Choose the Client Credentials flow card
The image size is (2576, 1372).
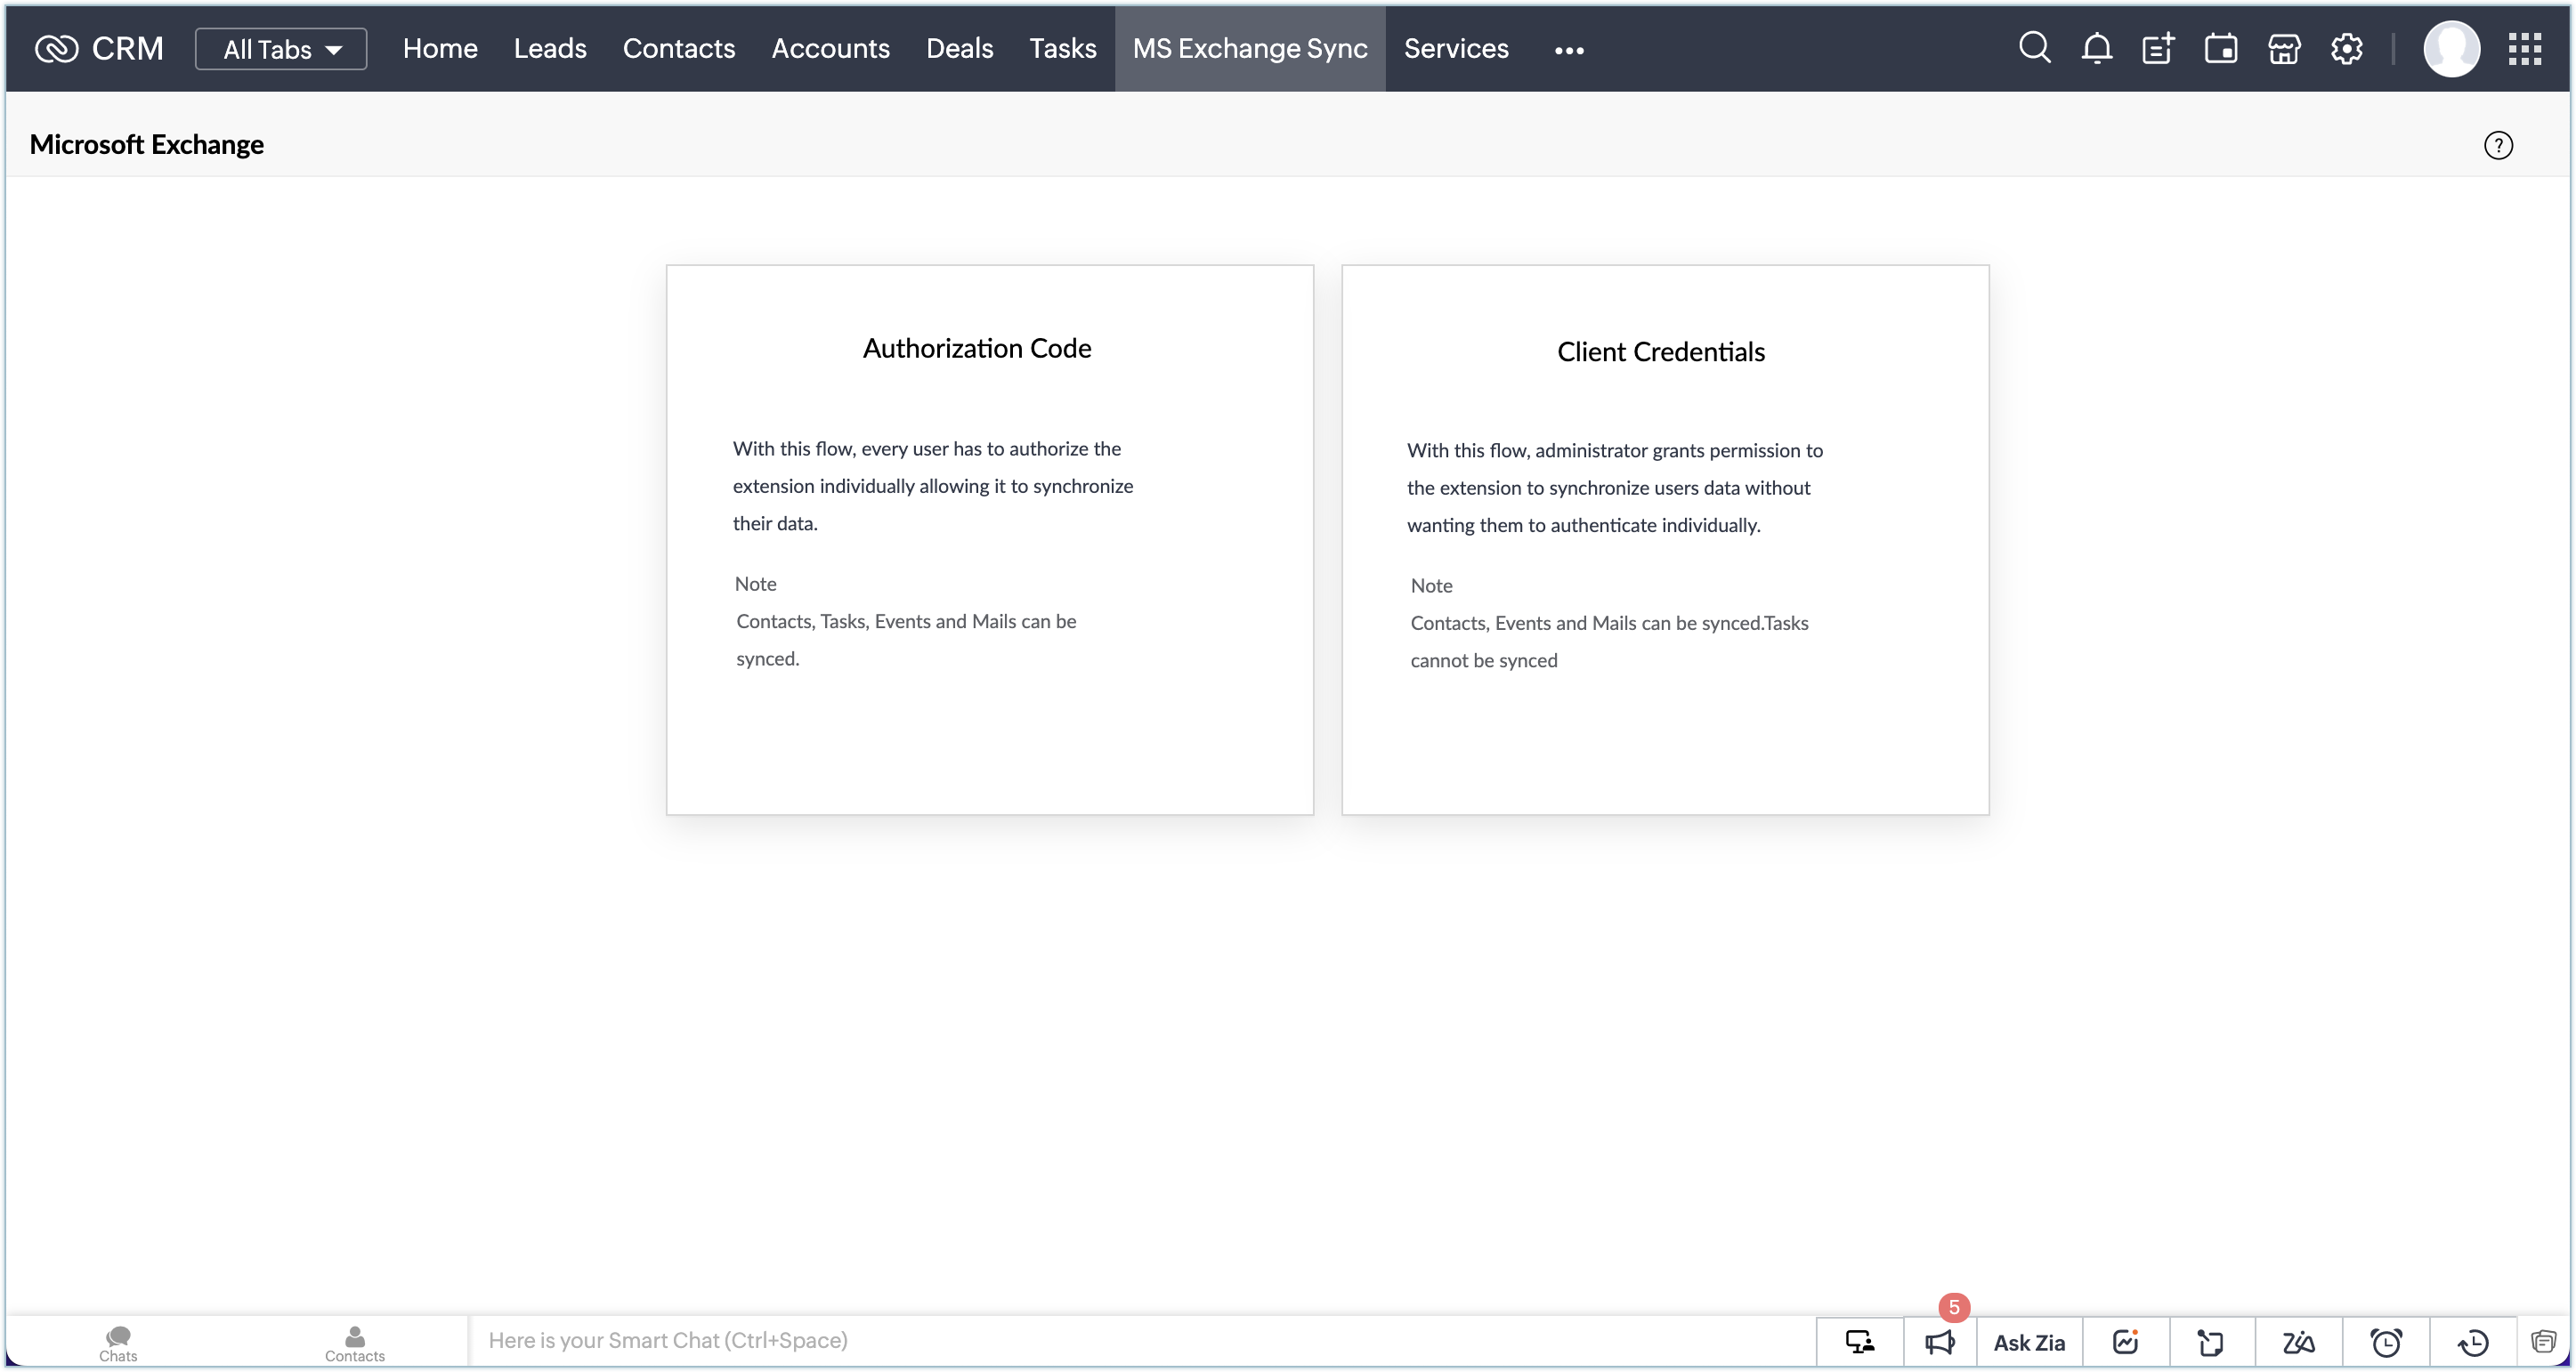(1664, 539)
